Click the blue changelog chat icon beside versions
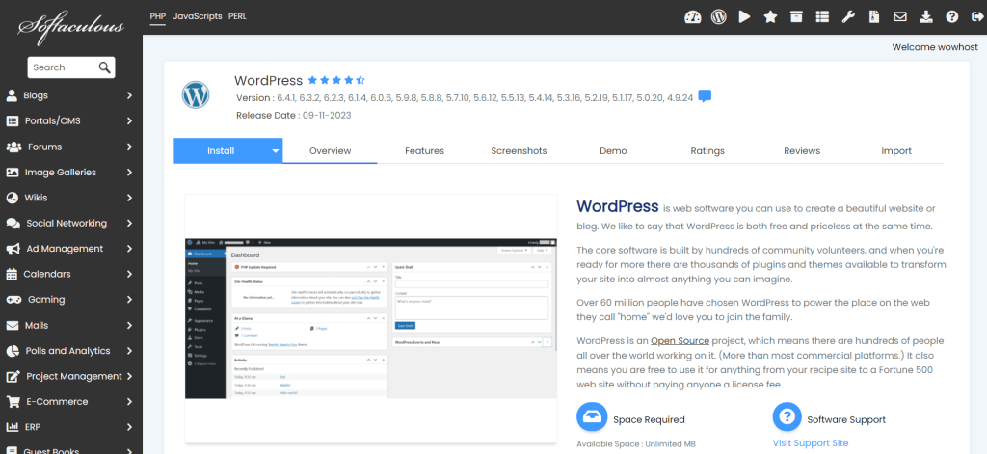The width and height of the screenshot is (987, 454). pyautogui.click(x=705, y=96)
